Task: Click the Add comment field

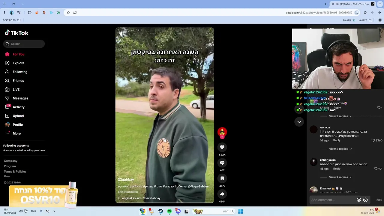Action: [333, 200]
